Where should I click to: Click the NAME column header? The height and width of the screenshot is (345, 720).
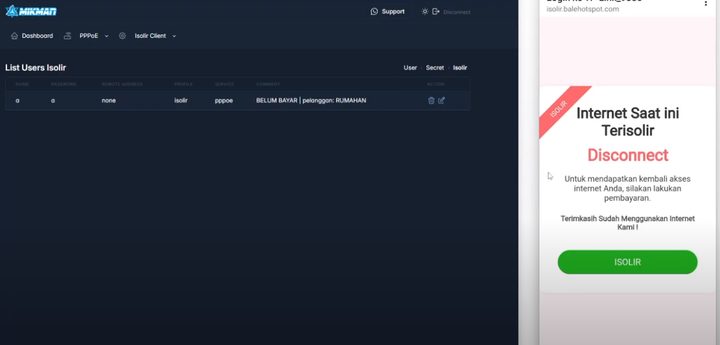point(22,84)
